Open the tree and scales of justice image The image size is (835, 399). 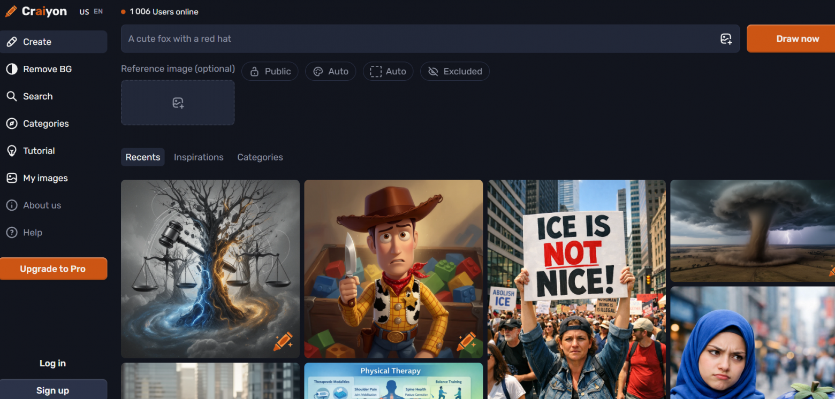pos(210,268)
